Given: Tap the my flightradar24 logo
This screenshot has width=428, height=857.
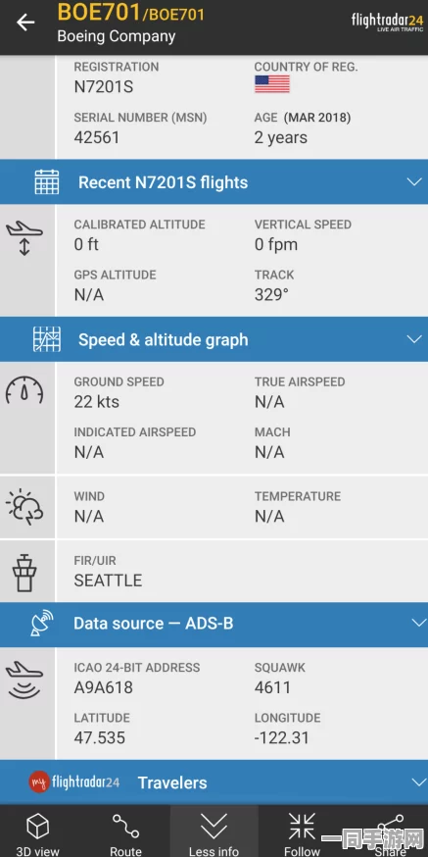Looking at the screenshot, I should pos(74,781).
